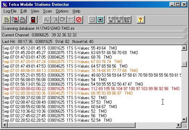Screen dimensions: 189x130
Task: Click the red prohibition circle icon
Action: [x=79, y=20]
